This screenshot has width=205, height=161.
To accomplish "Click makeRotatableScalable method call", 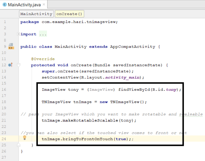I will 90,120.
